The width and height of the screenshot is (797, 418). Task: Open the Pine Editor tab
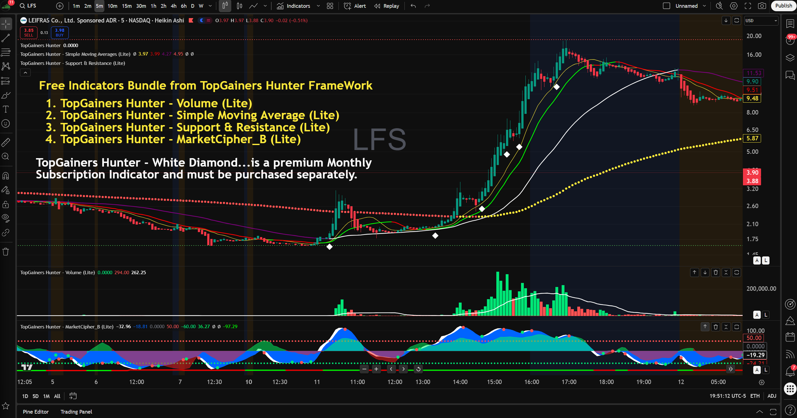(36, 411)
